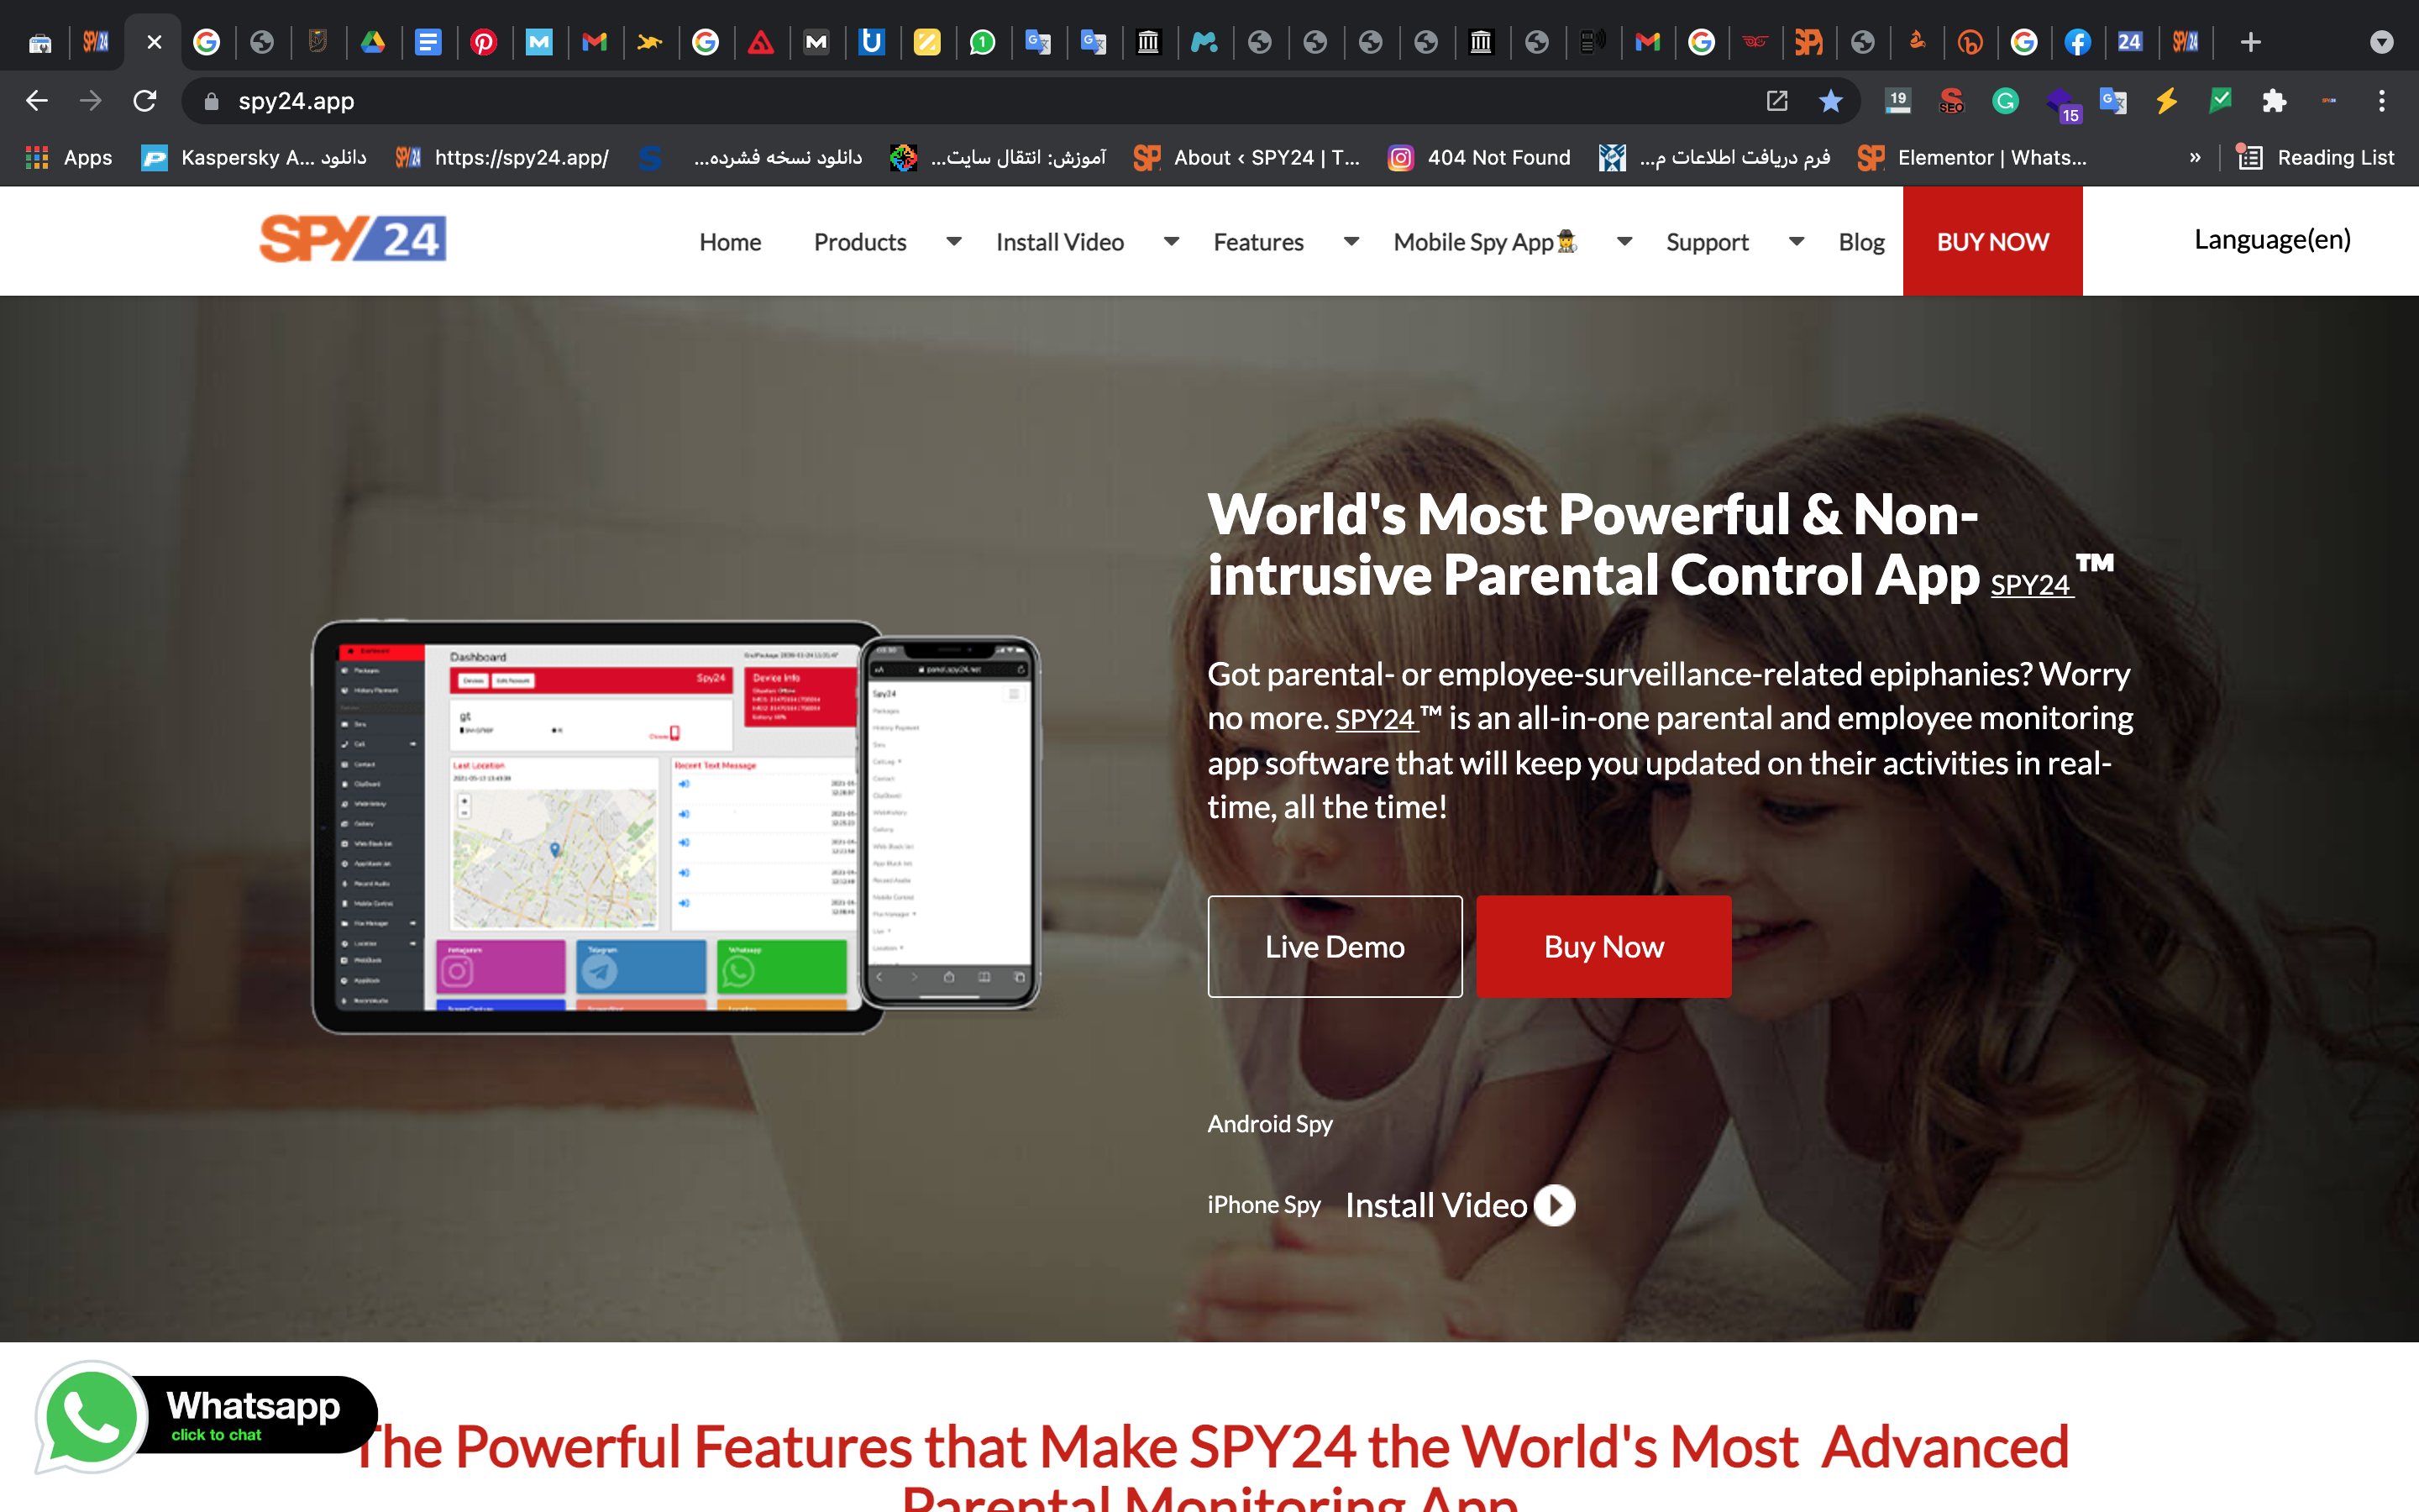The width and height of the screenshot is (2419, 1512).
Task: Click the address bar showing spy24.app
Action: [296, 100]
